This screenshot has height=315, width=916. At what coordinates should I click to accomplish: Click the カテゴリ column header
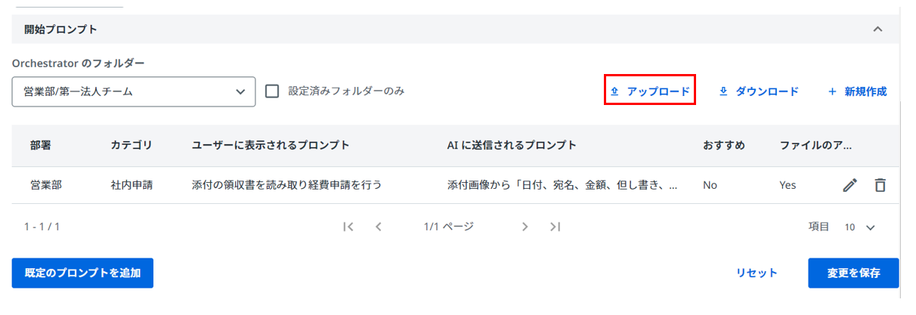(132, 145)
